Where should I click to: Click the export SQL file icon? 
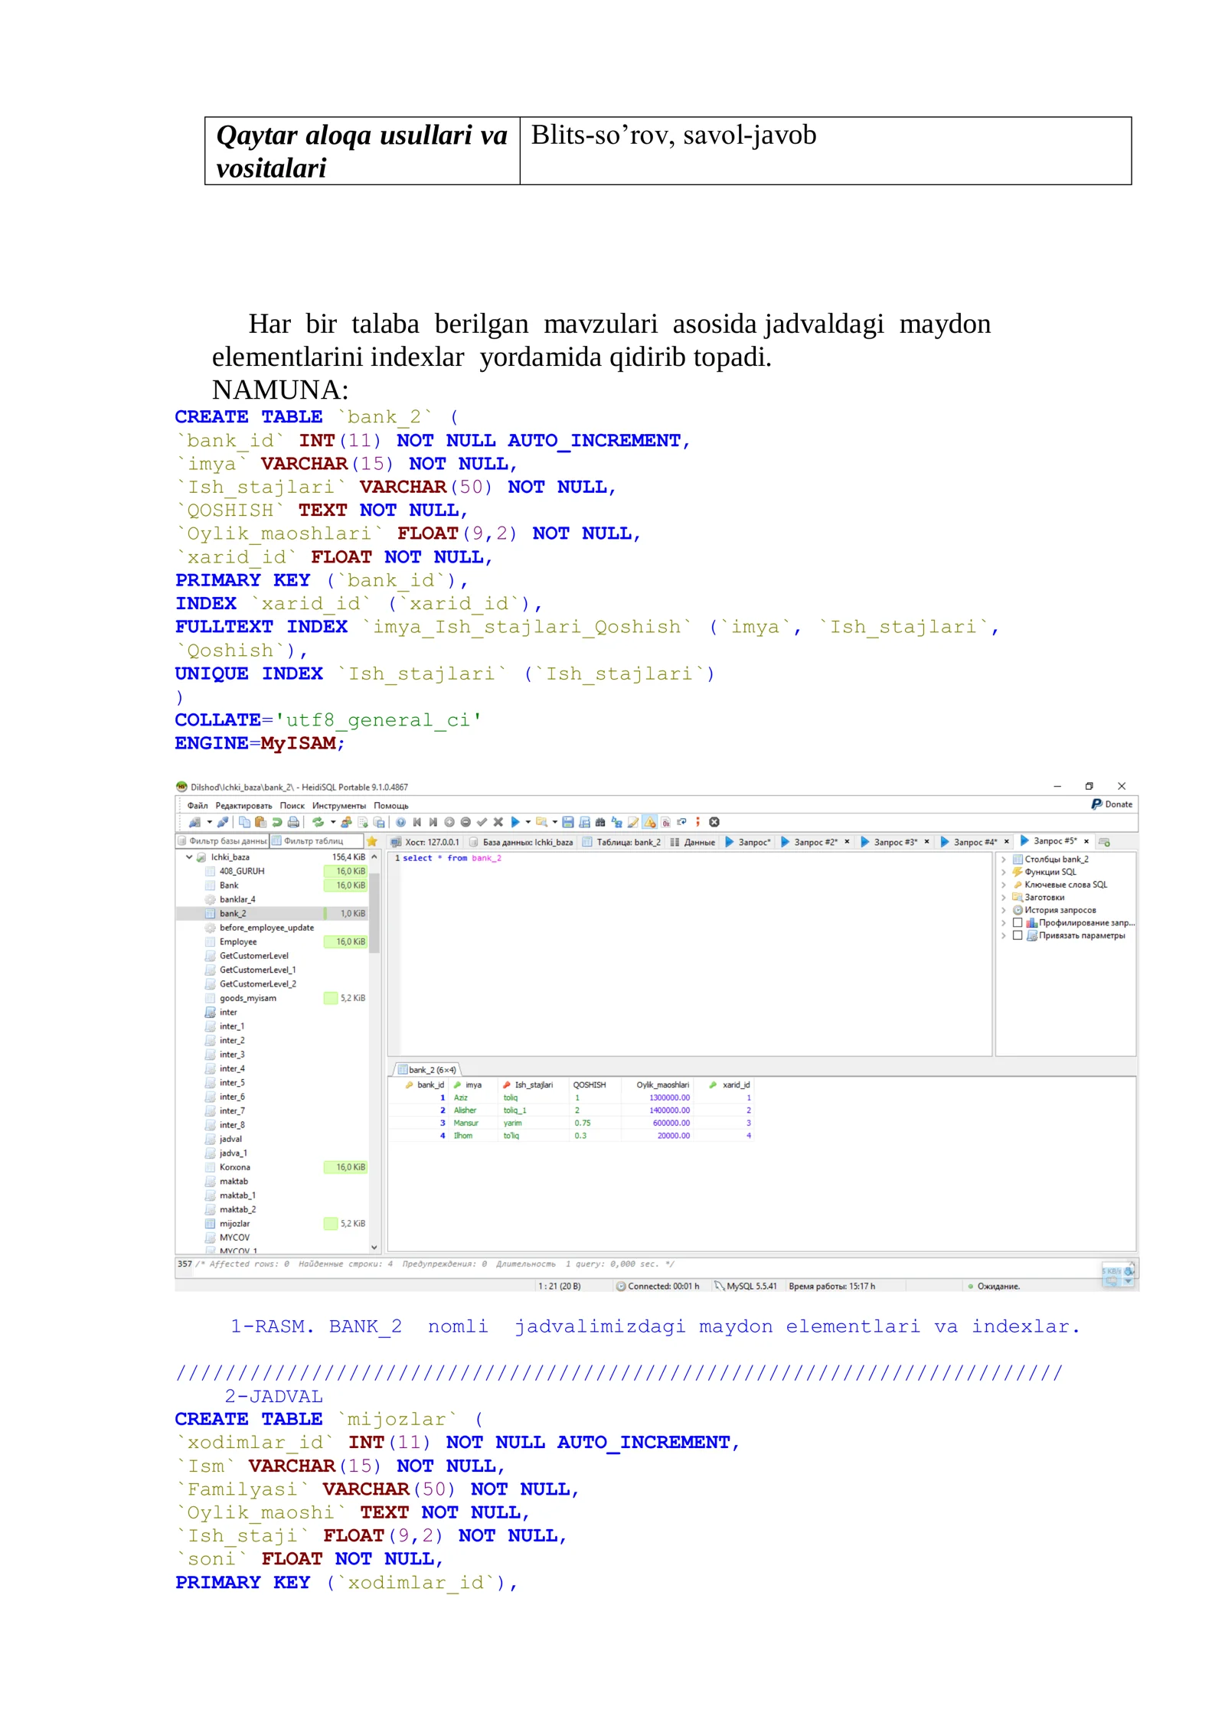point(363,822)
